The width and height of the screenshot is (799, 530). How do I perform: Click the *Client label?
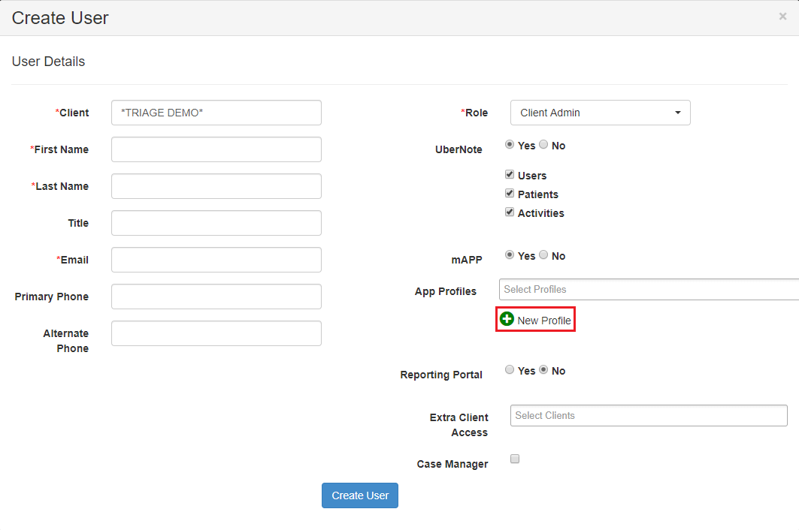click(x=72, y=113)
